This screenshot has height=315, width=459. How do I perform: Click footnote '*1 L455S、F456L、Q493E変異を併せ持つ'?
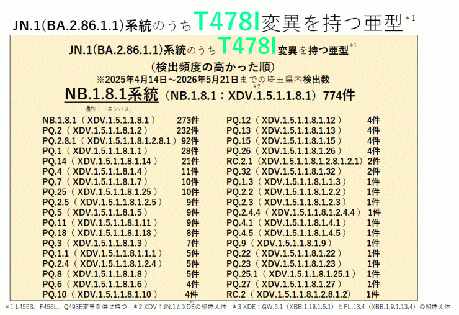click(66, 307)
